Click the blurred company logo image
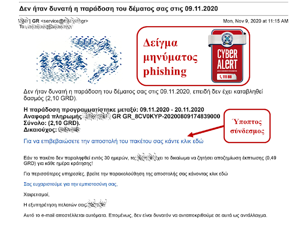Screen dimensions: 306x229 tap(79, 60)
